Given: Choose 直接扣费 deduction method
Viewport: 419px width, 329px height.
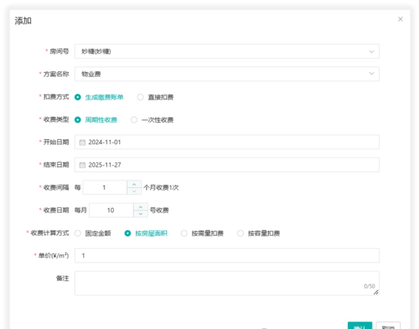Looking at the screenshot, I should 140,97.
